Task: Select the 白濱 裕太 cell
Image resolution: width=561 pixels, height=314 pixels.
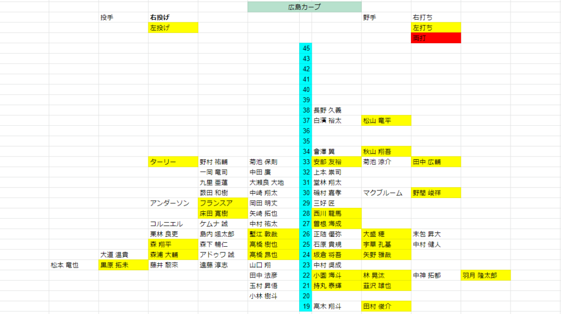Action: (336, 120)
